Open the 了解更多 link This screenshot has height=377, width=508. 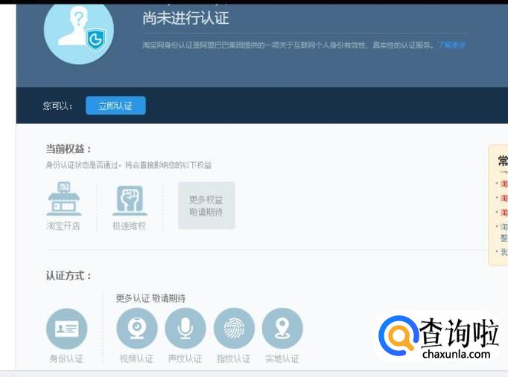point(451,45)
